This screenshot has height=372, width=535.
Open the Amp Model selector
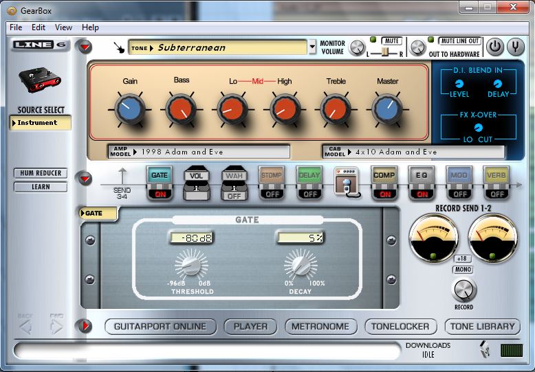point(199,152)
